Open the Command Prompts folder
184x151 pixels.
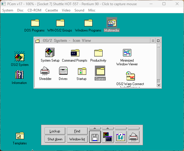(x=75, y=53)
